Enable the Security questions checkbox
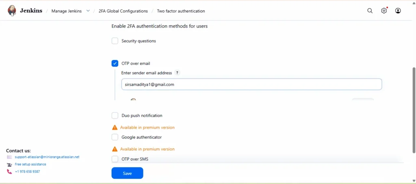 tap(115, 41)
